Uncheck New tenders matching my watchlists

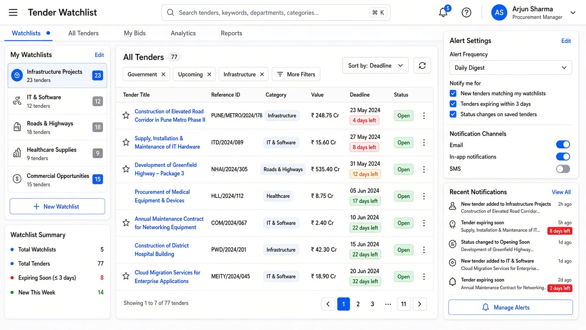[453, 93]
